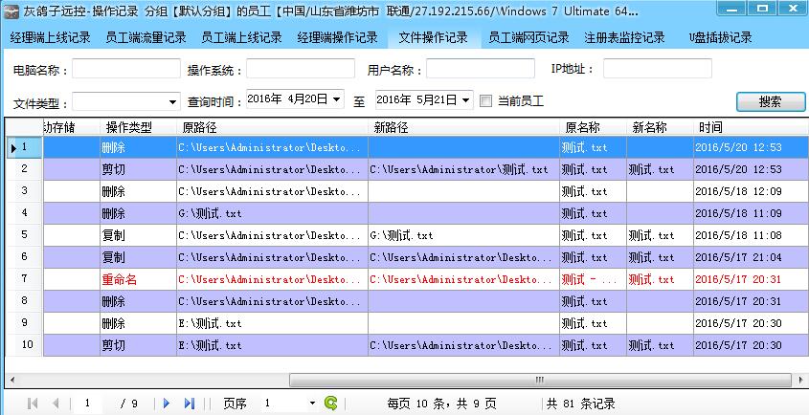Viewport: 809px width, 415px height.
Task: Click the 电脑名称 input field
Action: [125, 69]
